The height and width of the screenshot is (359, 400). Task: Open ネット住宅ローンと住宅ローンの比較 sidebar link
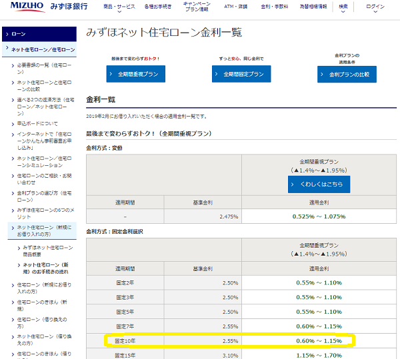44,86
